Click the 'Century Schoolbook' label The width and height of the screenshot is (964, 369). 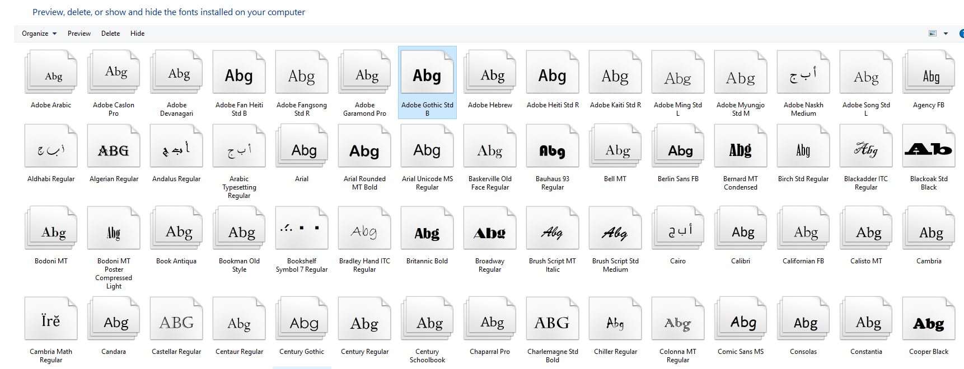coord(427,356)
